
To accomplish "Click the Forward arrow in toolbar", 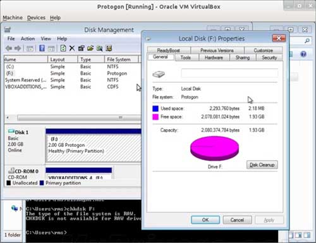I will click(18, 48).
